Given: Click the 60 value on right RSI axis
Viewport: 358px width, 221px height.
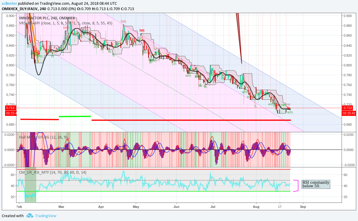Looking at the screenshot, I should tap(345, 175).
